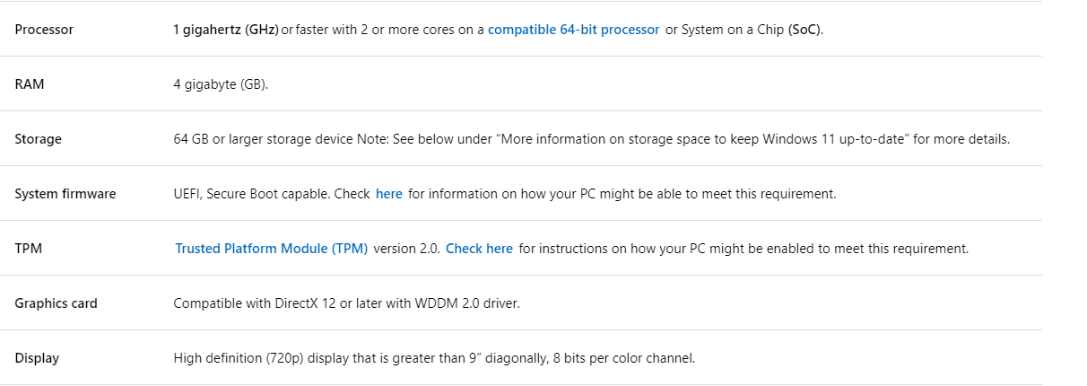
Task: Click the Processor row label
Action: [44, 30]
